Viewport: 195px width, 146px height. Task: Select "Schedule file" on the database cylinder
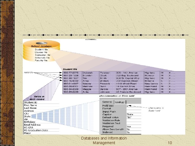pos(42,58)
